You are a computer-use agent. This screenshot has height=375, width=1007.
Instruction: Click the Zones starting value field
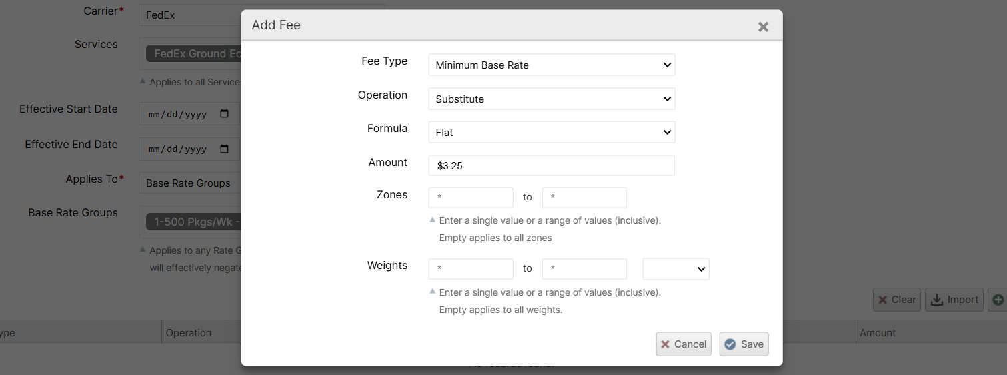click(471, 198)
